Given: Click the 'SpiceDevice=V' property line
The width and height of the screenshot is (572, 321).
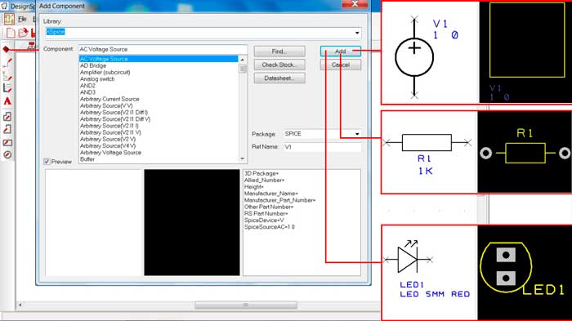Looking at the screenshot, I should click(x=264, y=221).
